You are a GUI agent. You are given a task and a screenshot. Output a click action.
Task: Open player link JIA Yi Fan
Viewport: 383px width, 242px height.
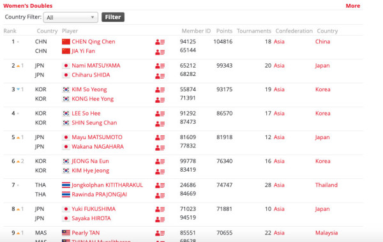coord(83,51)
